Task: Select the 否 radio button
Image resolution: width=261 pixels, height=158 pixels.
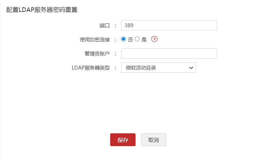Action: (124, 39)
